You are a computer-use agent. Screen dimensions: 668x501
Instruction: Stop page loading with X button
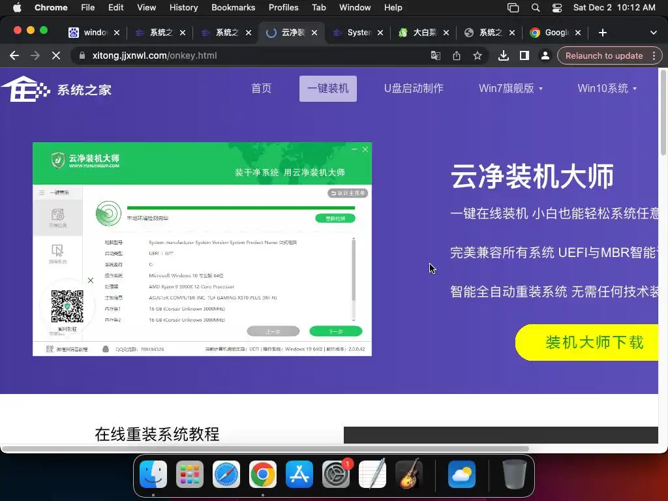coord(56,56)
